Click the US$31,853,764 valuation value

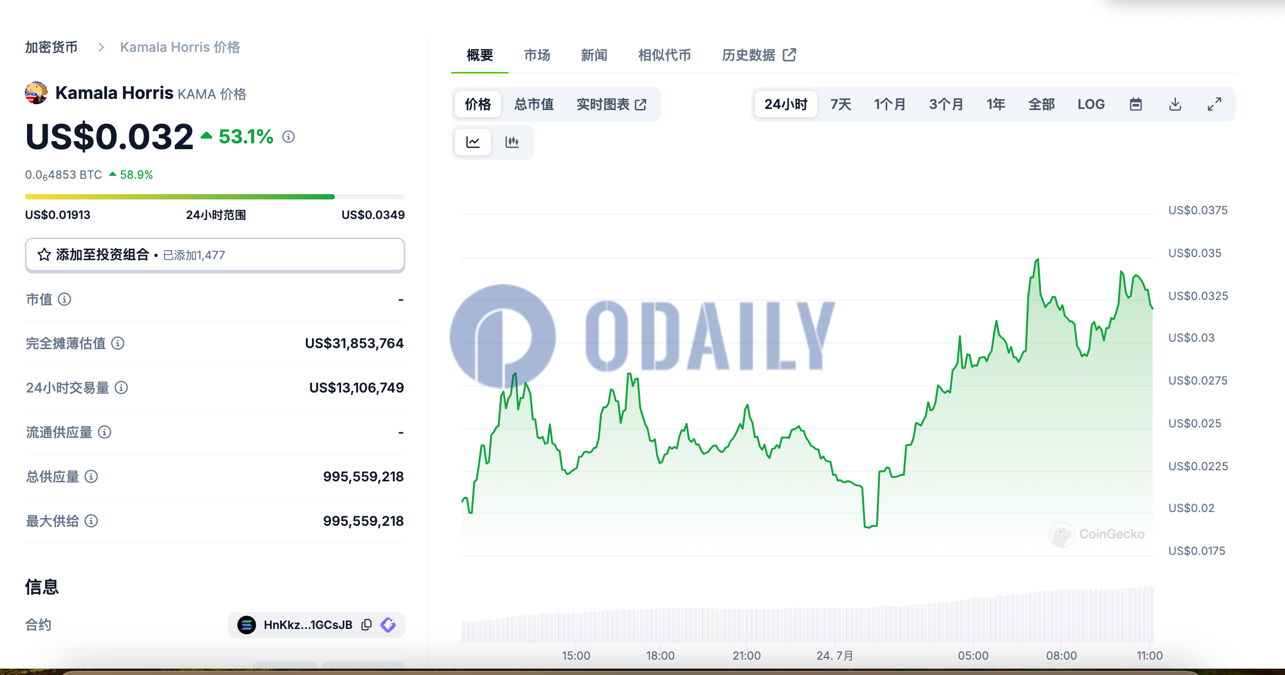354,343
